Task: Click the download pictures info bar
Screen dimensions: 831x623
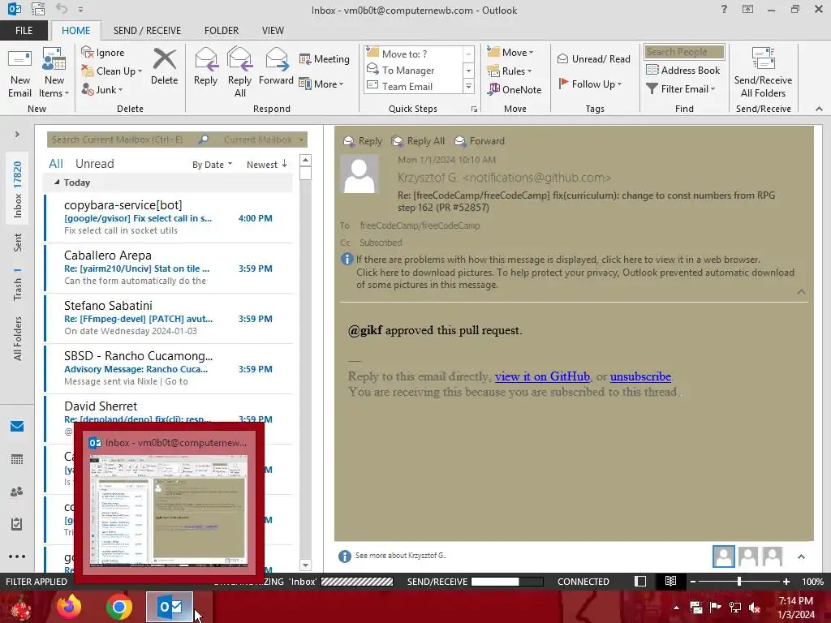Action: click(x=575, y=279)
